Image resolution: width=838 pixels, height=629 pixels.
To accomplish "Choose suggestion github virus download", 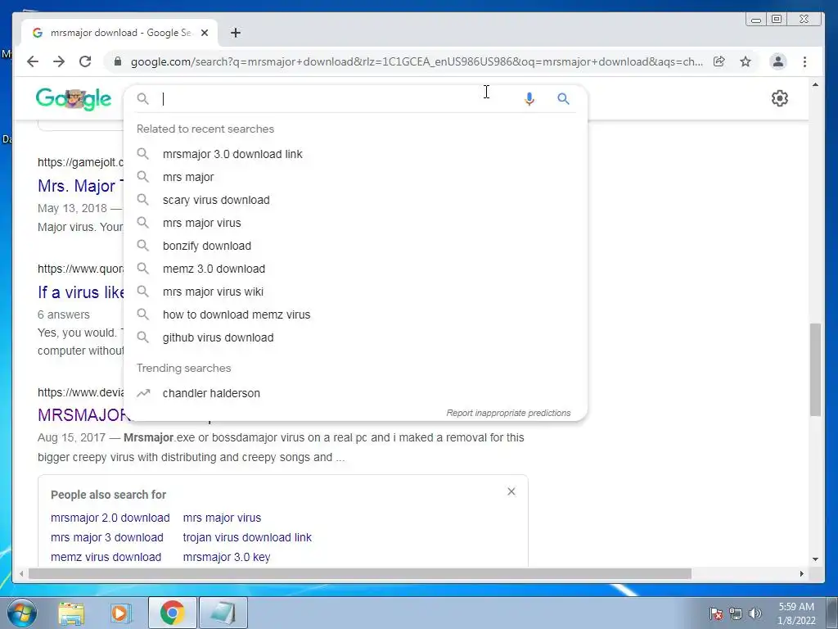I will [355, 338].
